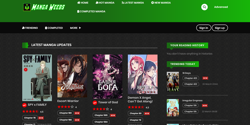The height and width of the screenshot is (125, 250).
Task: Select the TRENDING tab in the sub-navigation
Action: tap(30, 28)
